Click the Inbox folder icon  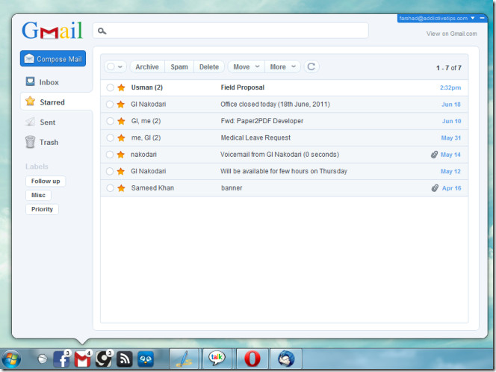[x=30, y=81]
